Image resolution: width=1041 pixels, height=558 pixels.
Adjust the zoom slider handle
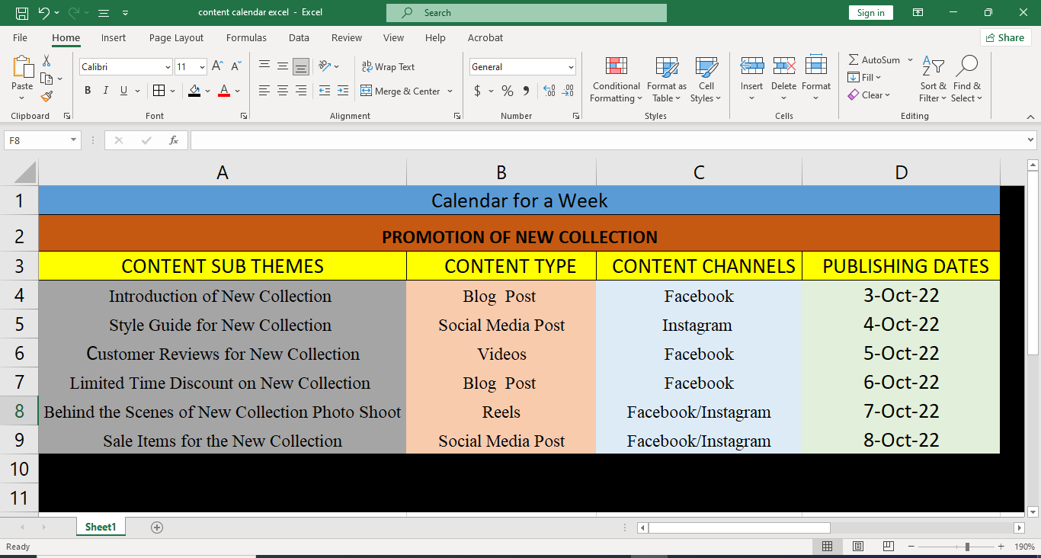coord(967,547)
